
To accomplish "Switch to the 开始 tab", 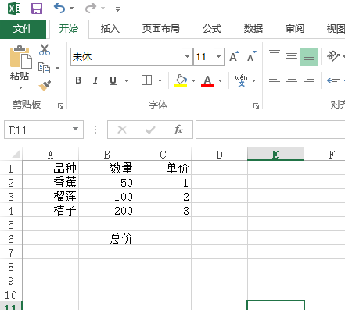I will click(69, 29).
